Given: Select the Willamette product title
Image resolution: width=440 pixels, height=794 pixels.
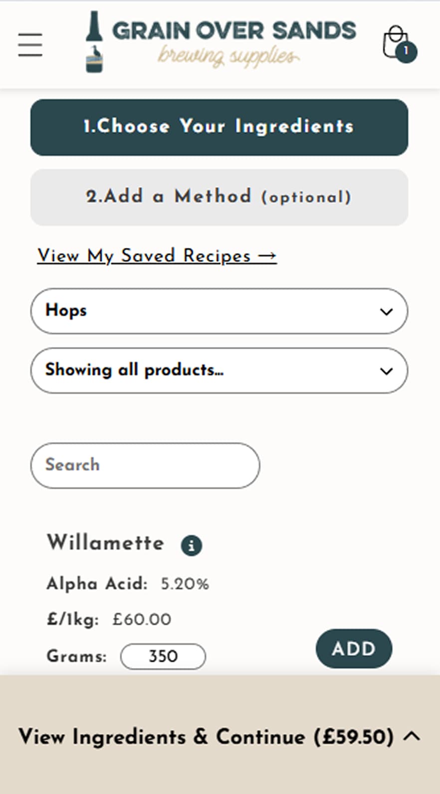Looking at the screenshot, I should coord(105,543).
